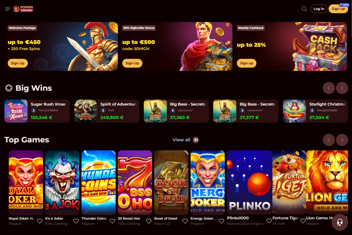Viewport: 352px width, 235px height.
Task: Click the header Sign up button
Action: [338, 9]
